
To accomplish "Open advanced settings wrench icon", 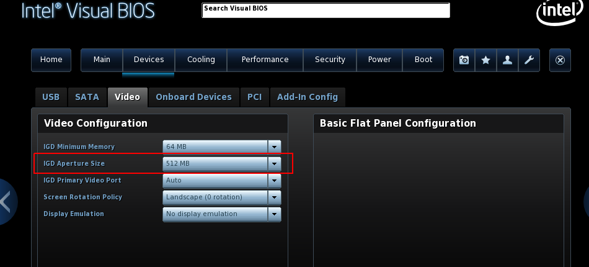I will click(529, 60).
